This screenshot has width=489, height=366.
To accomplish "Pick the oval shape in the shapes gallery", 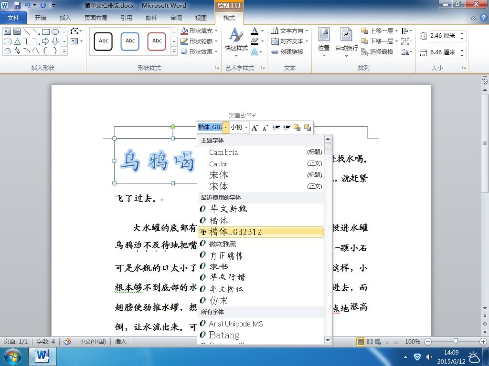I will [x=55, y=32].
